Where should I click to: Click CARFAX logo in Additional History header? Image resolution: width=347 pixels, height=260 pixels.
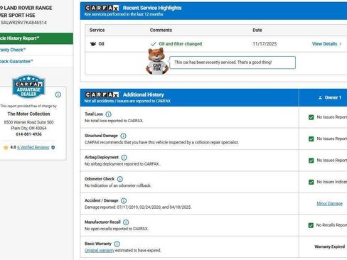102,94
